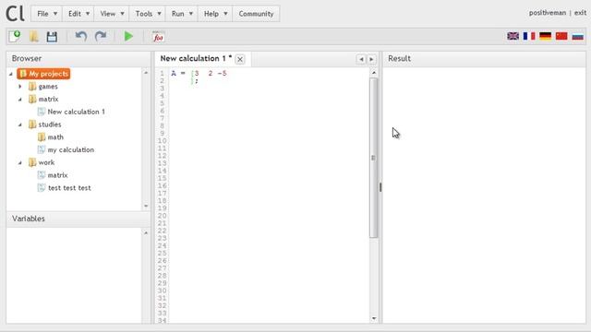
Task: Open the Run menu
Action: (x=182, y=14)
